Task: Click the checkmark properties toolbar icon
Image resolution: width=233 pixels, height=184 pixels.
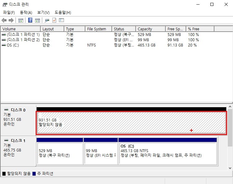Action: tap(54, 20)
